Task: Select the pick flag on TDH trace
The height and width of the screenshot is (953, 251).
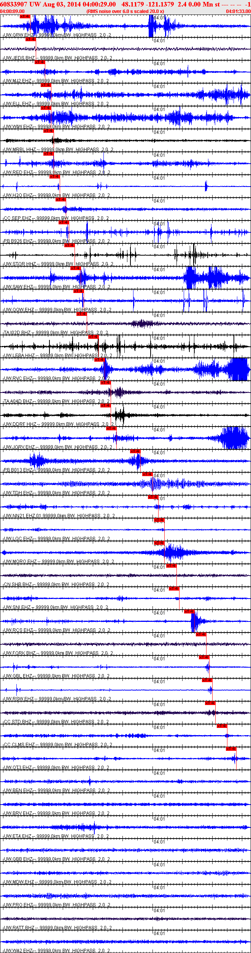Action: coord(147,474)
